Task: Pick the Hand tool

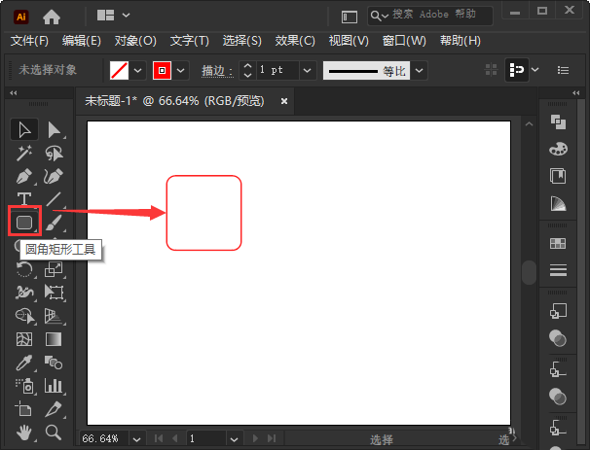Action: coord(24,432)
